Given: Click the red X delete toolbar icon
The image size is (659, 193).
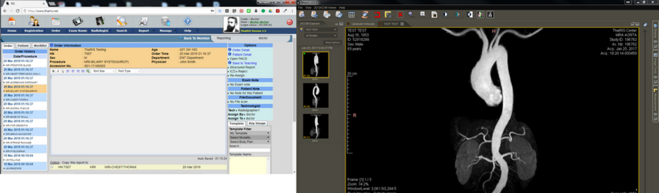Looking at the screenshot, I should coord(400,15).
